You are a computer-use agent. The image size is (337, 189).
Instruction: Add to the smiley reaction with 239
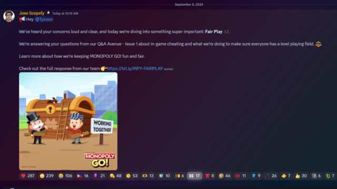(x=47, y=176)
